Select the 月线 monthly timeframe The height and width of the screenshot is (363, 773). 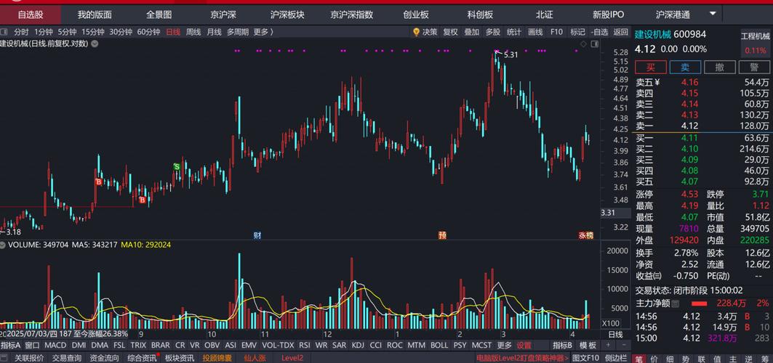(x=214, y=32)
